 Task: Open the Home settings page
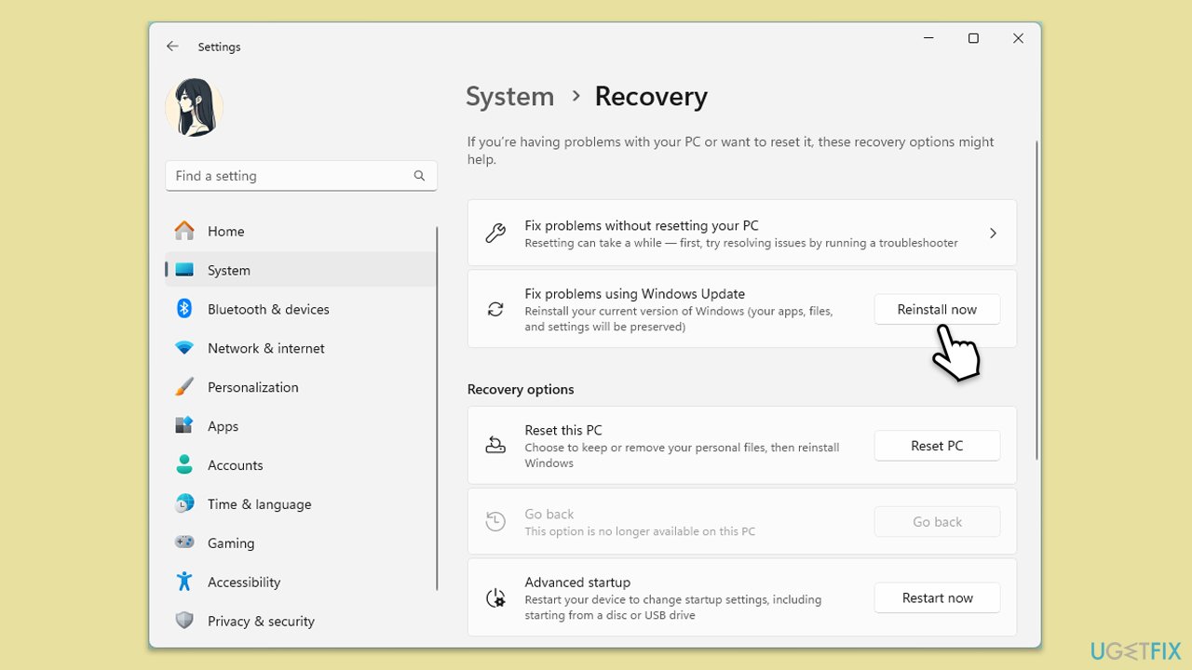pos(225,231)
